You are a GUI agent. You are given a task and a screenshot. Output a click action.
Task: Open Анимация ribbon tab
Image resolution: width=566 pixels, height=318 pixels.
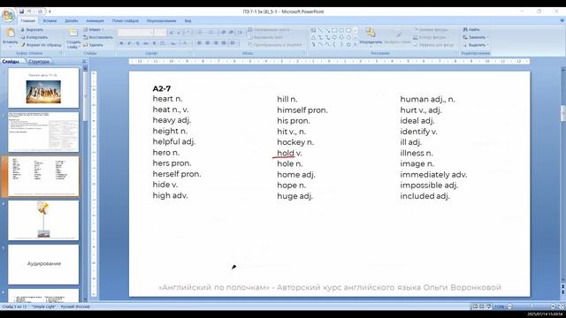(95, 21)
